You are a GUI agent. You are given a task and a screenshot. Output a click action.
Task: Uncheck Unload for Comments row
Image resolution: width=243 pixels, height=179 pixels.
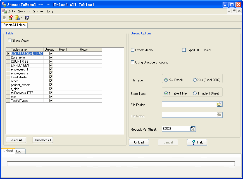pos(51,57)
